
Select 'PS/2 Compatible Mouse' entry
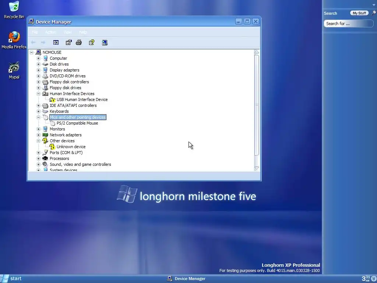click(77, 123)
